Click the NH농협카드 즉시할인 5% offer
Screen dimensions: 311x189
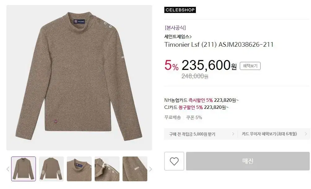tap(201, 100)
